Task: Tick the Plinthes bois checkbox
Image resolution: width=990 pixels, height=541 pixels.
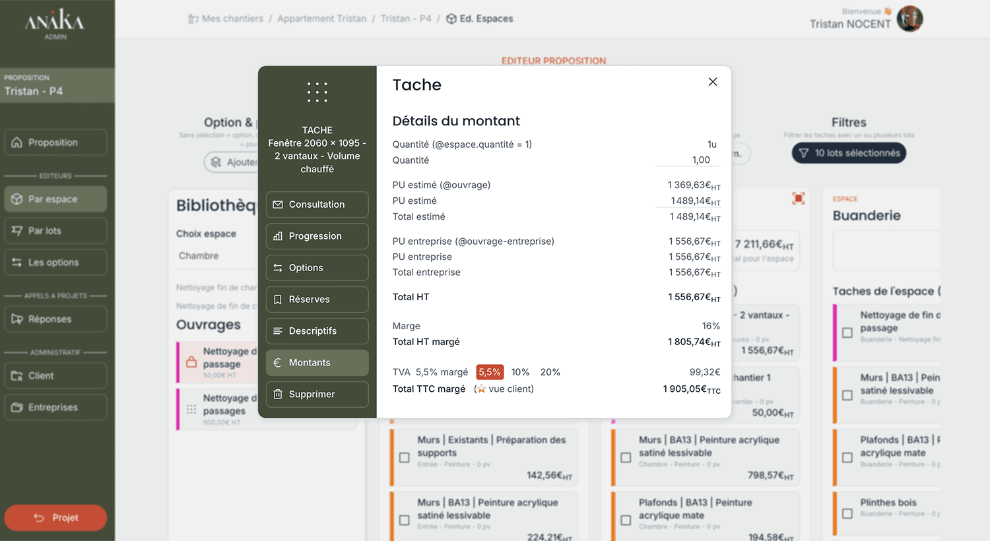Action: 847,513
